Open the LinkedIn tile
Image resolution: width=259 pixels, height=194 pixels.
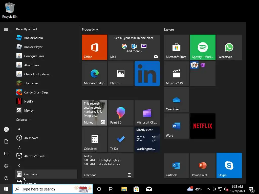(147, 74)
